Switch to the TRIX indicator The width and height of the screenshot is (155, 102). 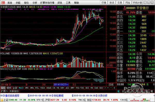click(x=43, y=88)
